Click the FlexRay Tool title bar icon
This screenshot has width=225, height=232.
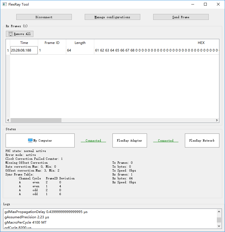4,4
